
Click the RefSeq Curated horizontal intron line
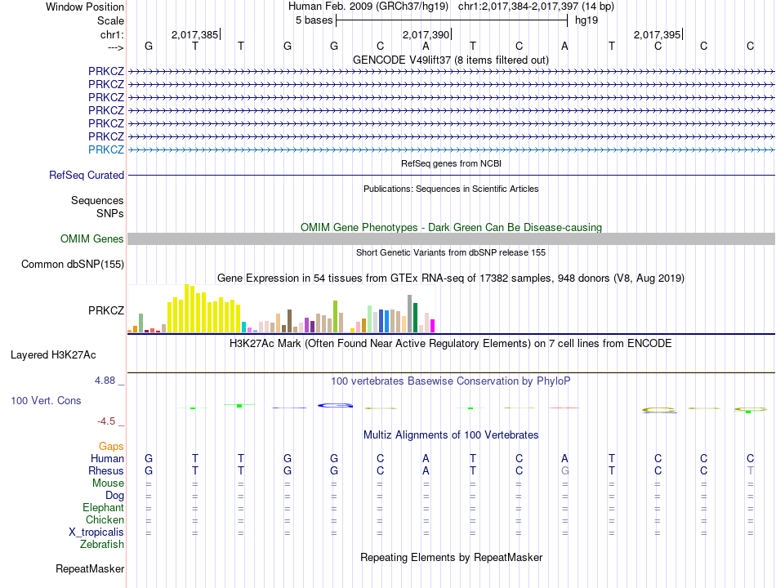(x=451, y=176)
